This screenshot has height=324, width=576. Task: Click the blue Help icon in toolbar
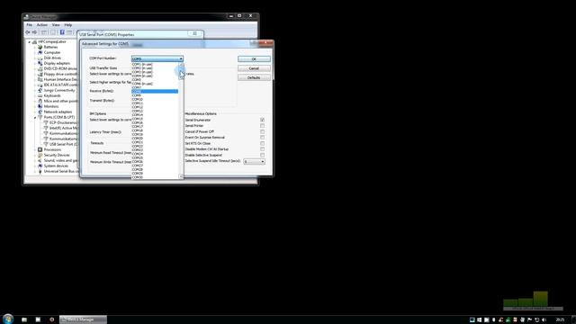click(x=62, y=32)
